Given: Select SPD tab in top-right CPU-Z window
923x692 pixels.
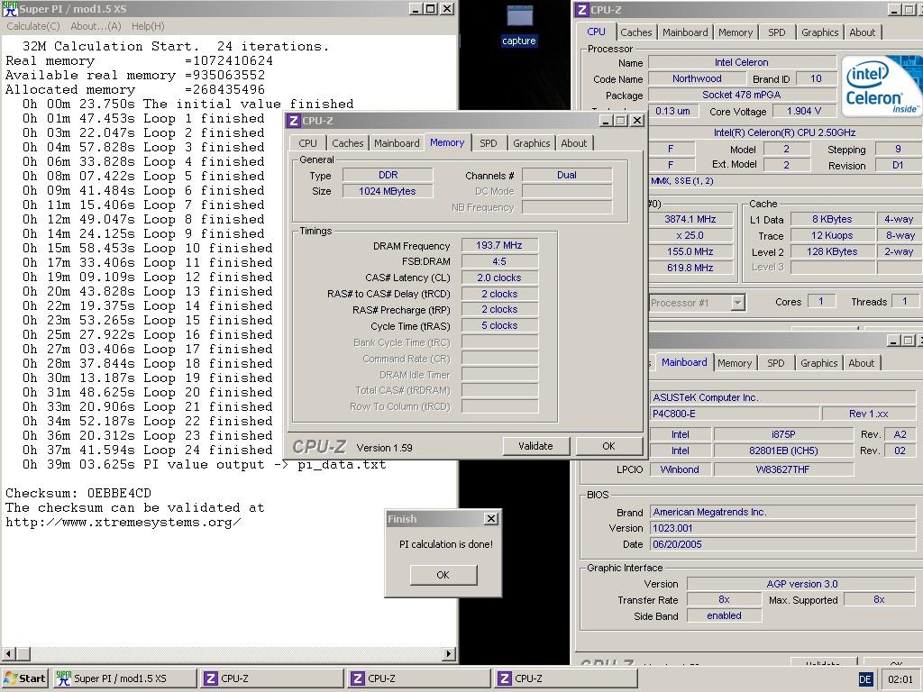Looking at the screenshot, I should tap(776, 32).
